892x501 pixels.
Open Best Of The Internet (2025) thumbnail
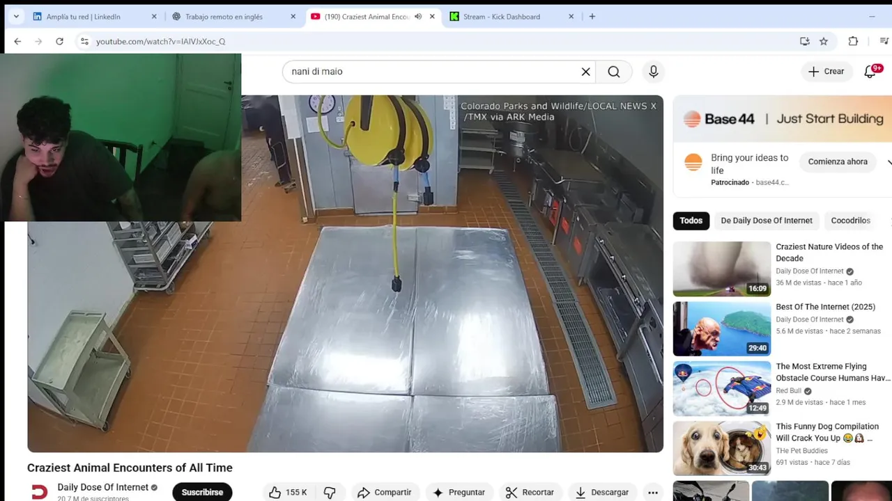click(x=722, y=328)
